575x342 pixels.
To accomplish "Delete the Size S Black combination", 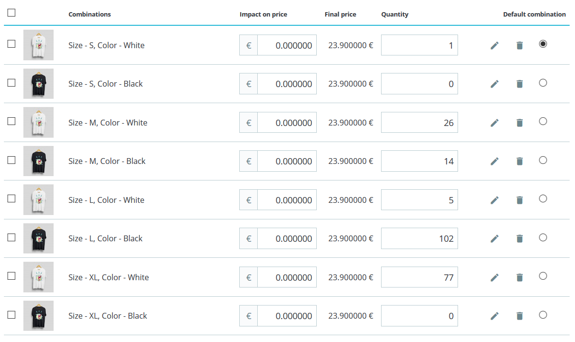I will point(519,84).
